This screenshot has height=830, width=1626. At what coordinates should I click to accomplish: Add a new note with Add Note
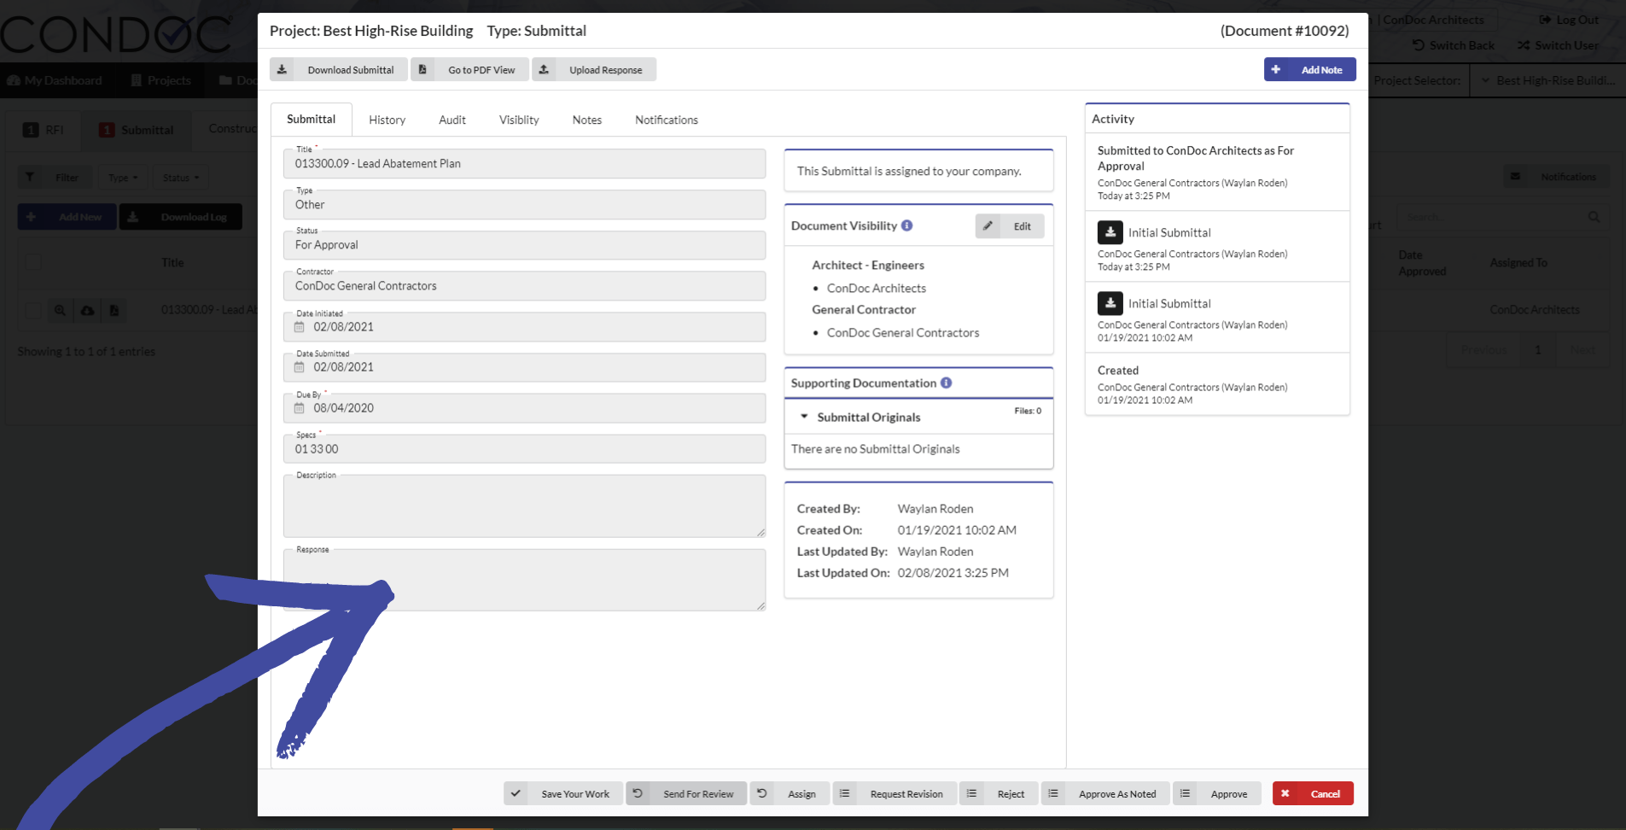(1309, 70)
